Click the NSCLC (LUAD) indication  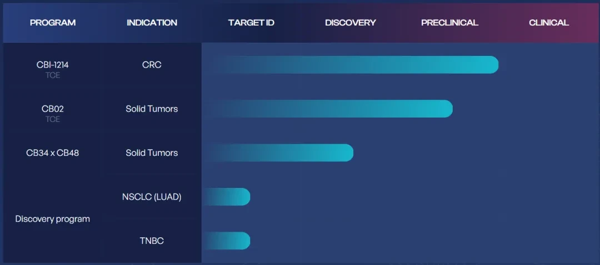pyautogui.click(x=152, y=197)
